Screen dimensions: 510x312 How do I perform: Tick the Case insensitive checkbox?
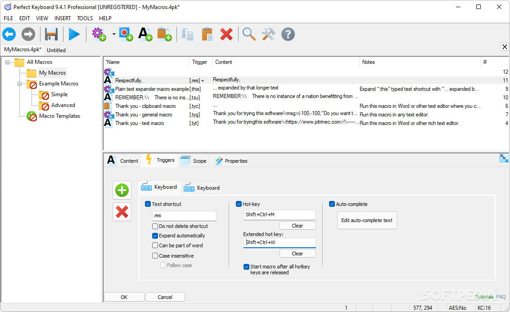point(155,256)
